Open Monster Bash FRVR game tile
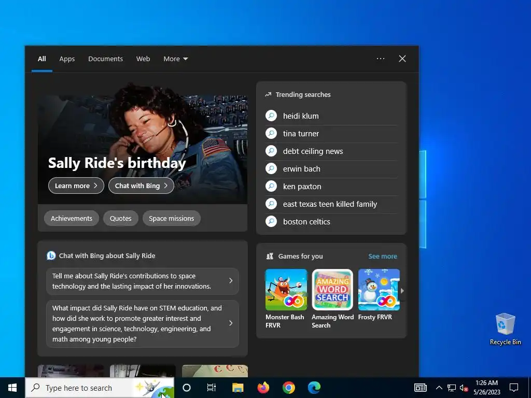 pyautogui.click(x=286, y=299)
